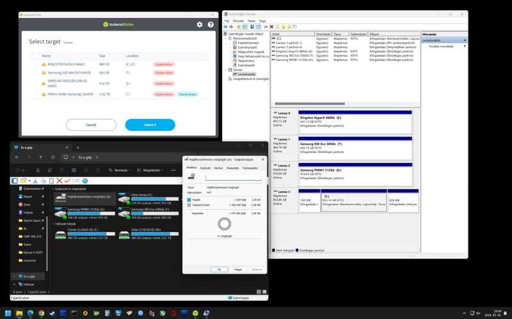This screenshot has height=319, width=512.
Task: Select Helyi lemez (C:) drive
Action: pyautogui.click(x=148, y=198)
